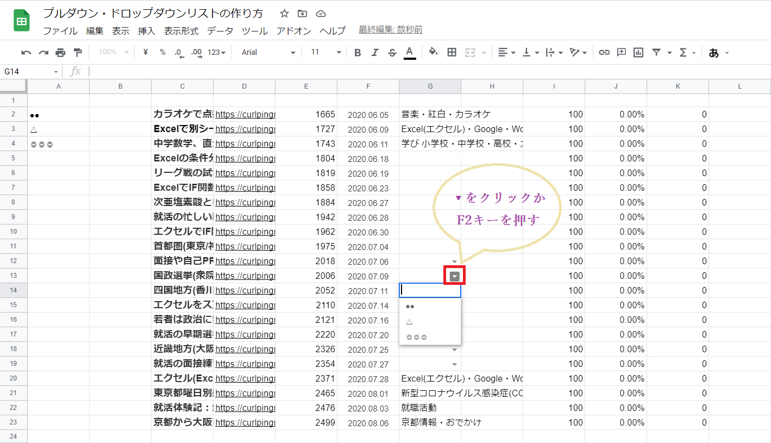Click the insert chart icon
Image resolution: width=771 pixels, height=443 pixels.
(x=638, y=52)
